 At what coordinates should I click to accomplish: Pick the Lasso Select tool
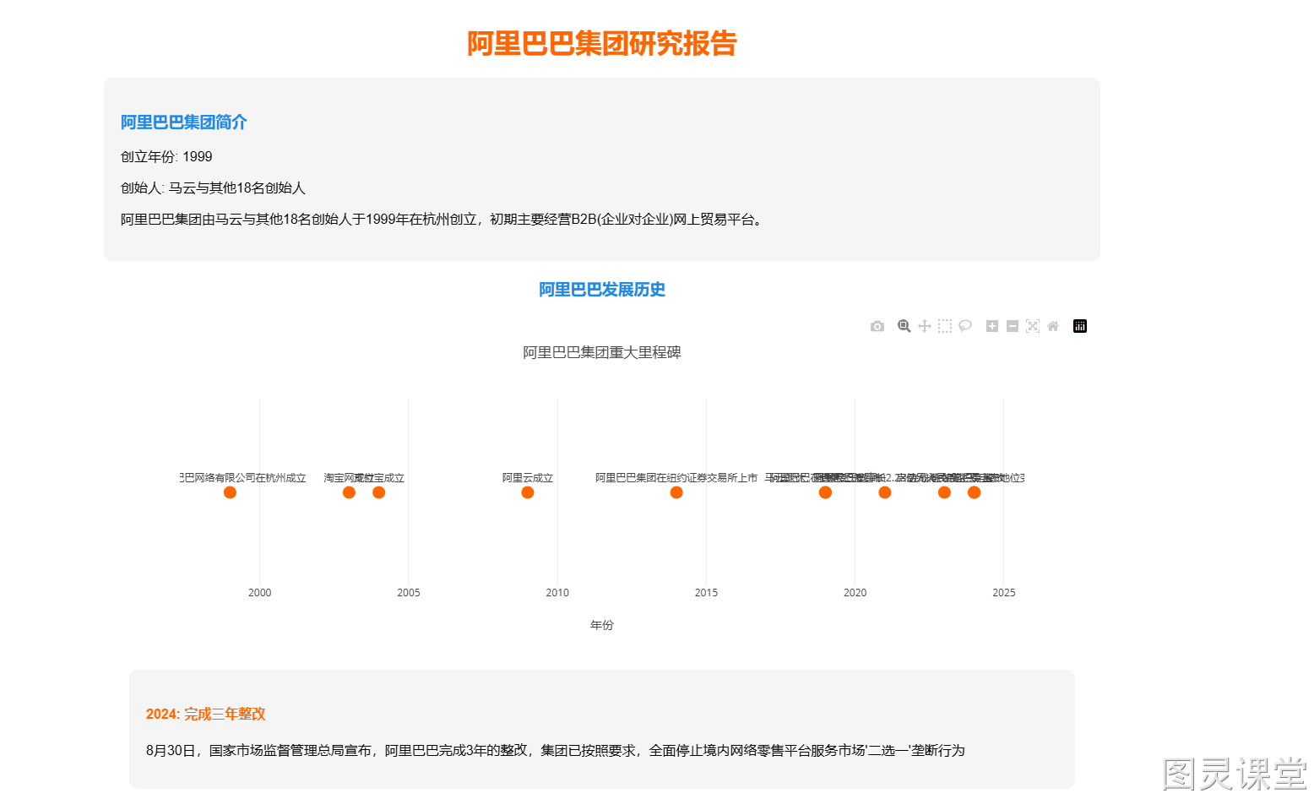click(x=965, y=326)
